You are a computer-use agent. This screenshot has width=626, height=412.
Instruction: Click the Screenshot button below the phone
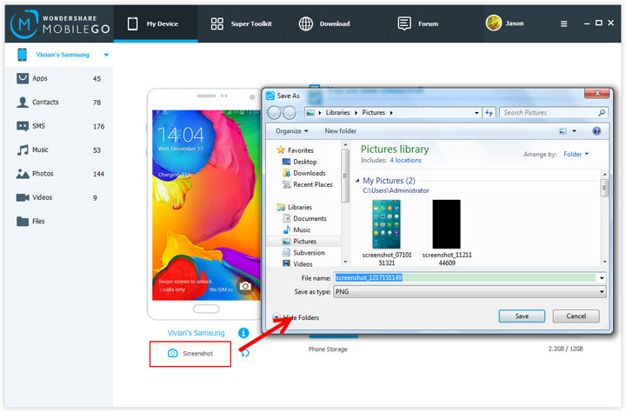click(x=190, y=353)
